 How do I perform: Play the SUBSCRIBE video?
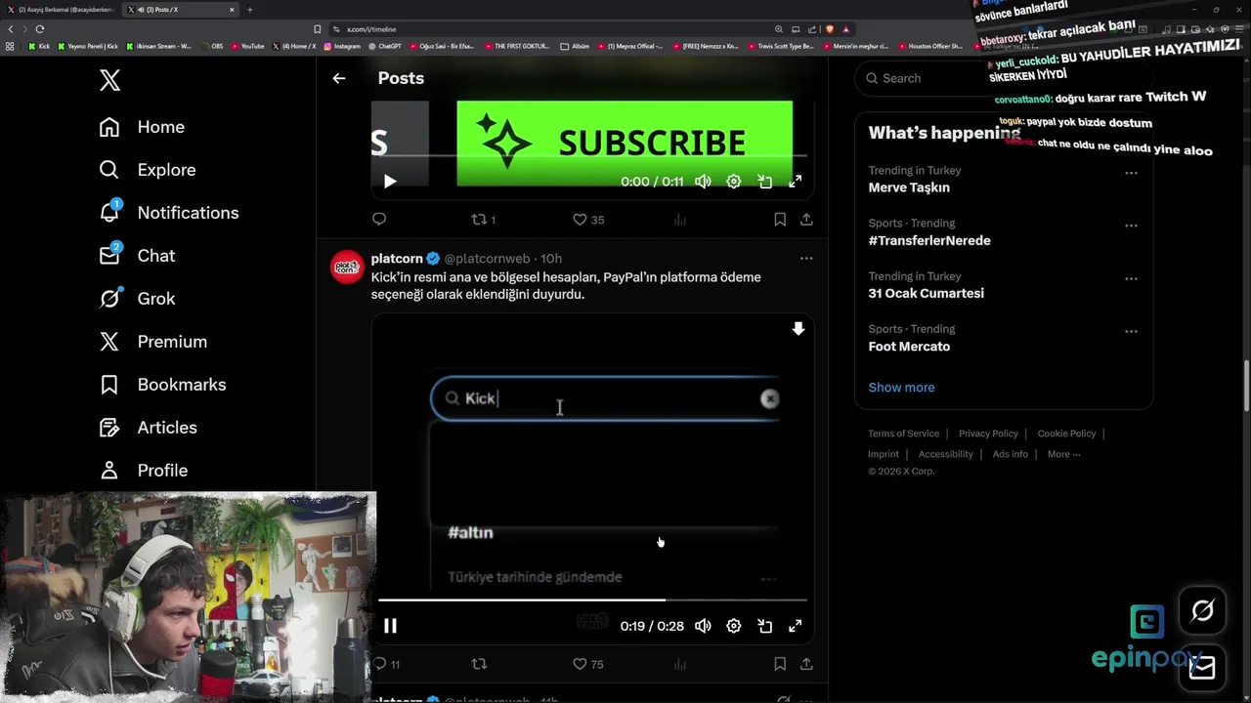pyautogui.click(x=390, y=182)
